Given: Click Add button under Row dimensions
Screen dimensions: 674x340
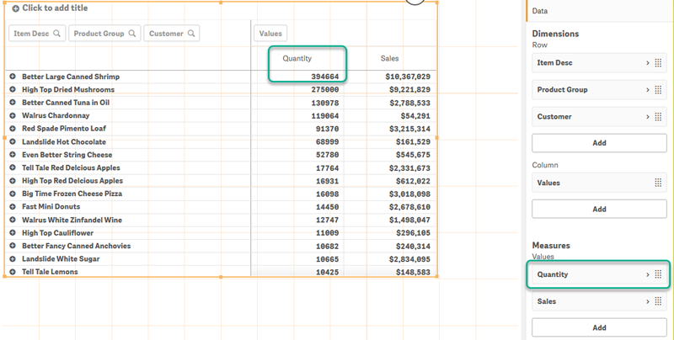Looking at the screenshot, I should click(x=599, y=143).
